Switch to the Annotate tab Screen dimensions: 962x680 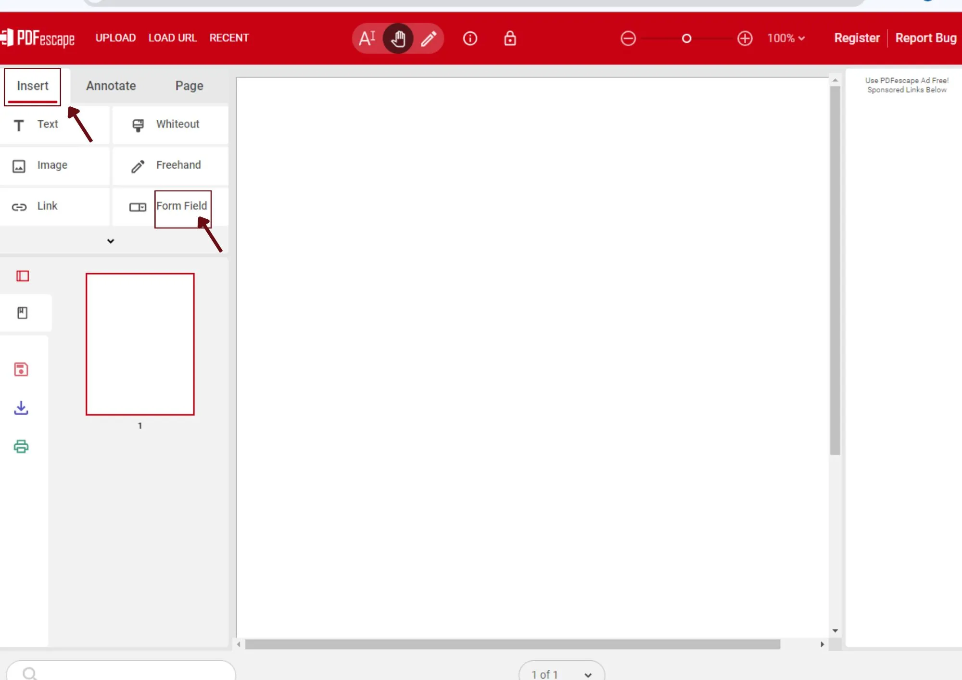(111, 86)
